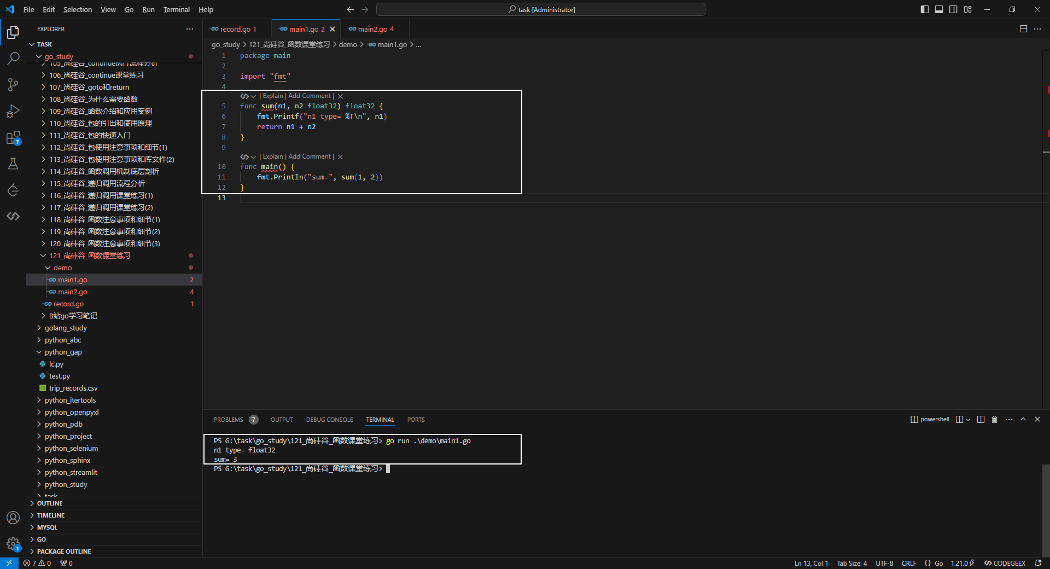Open the Extensions view
The image size is (1050, 569).
pos(13,137)
